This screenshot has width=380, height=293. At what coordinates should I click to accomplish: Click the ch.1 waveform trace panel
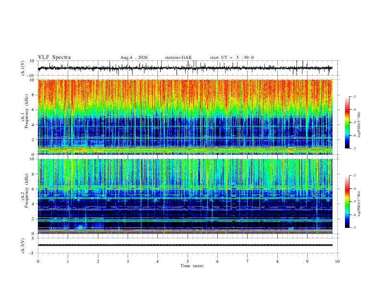point(185,68)
